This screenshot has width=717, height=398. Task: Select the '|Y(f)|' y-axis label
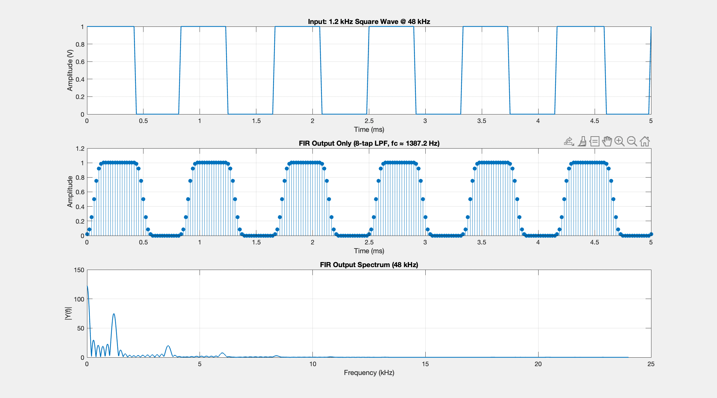pyautogui.click(x=68, y=313)
